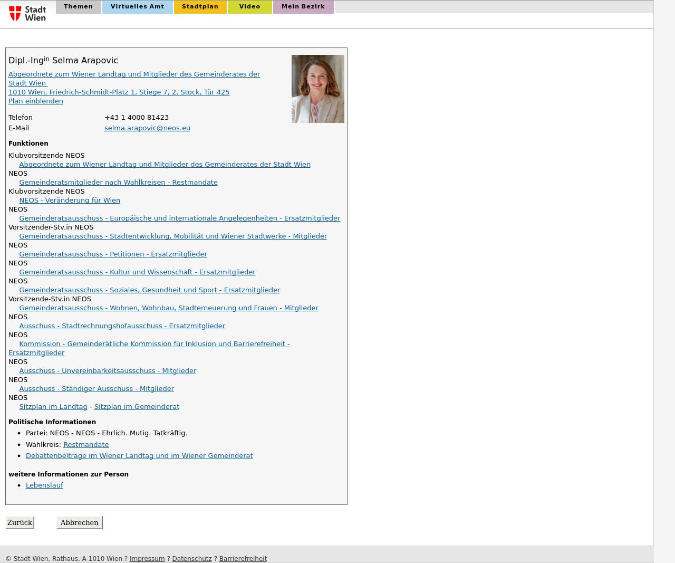Open the Lebenslauf link

click(x=44, y=485)
